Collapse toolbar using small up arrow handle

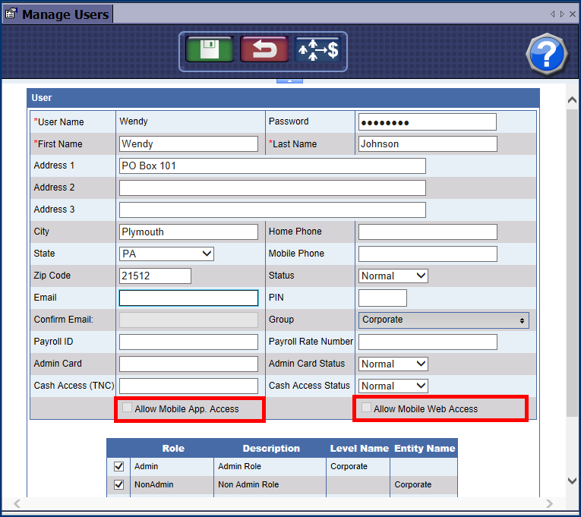pos(290,80)
